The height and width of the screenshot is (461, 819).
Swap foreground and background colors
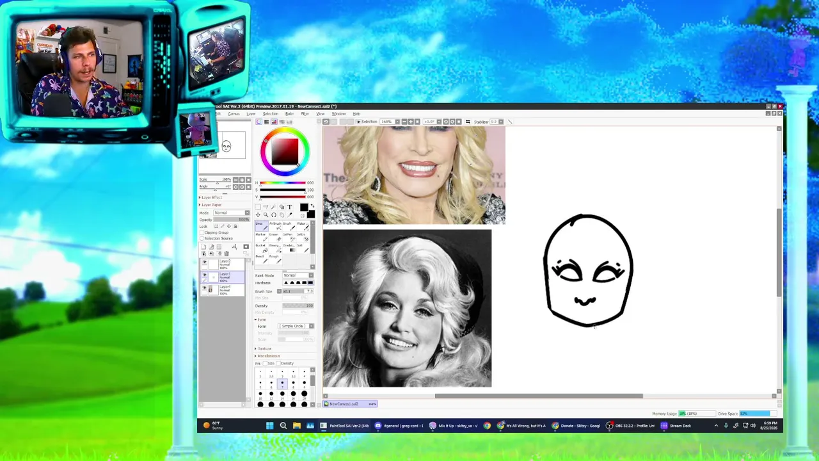tap(312, 206)
